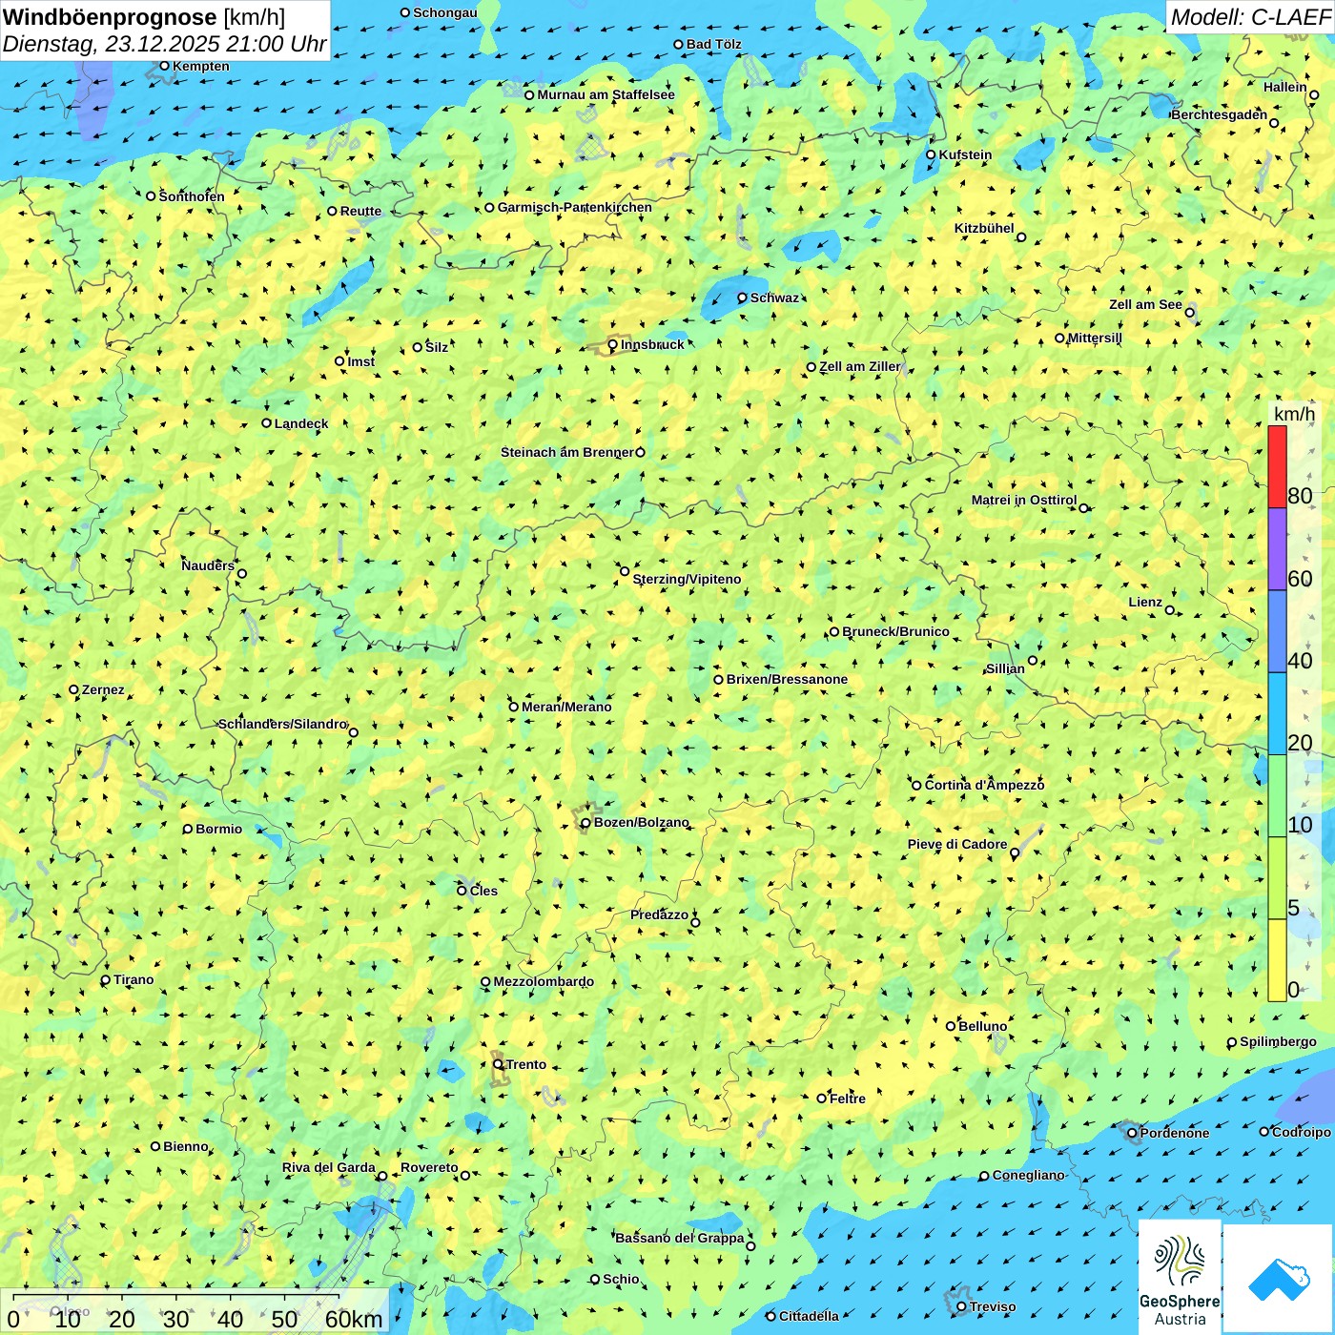The height and width of the screenshot is (1335, 1335).
Task: Click the Lienz city marker
Action: (x=1170, y=610)
